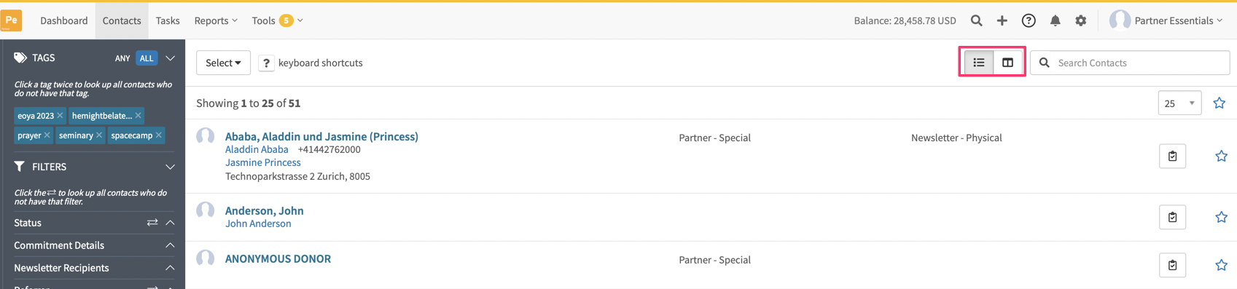The width and height of the screenshot is (1237, 289).
Task: Open Ababa, Aladdin und Jasmine contact
Action: (x=321, y=136)
